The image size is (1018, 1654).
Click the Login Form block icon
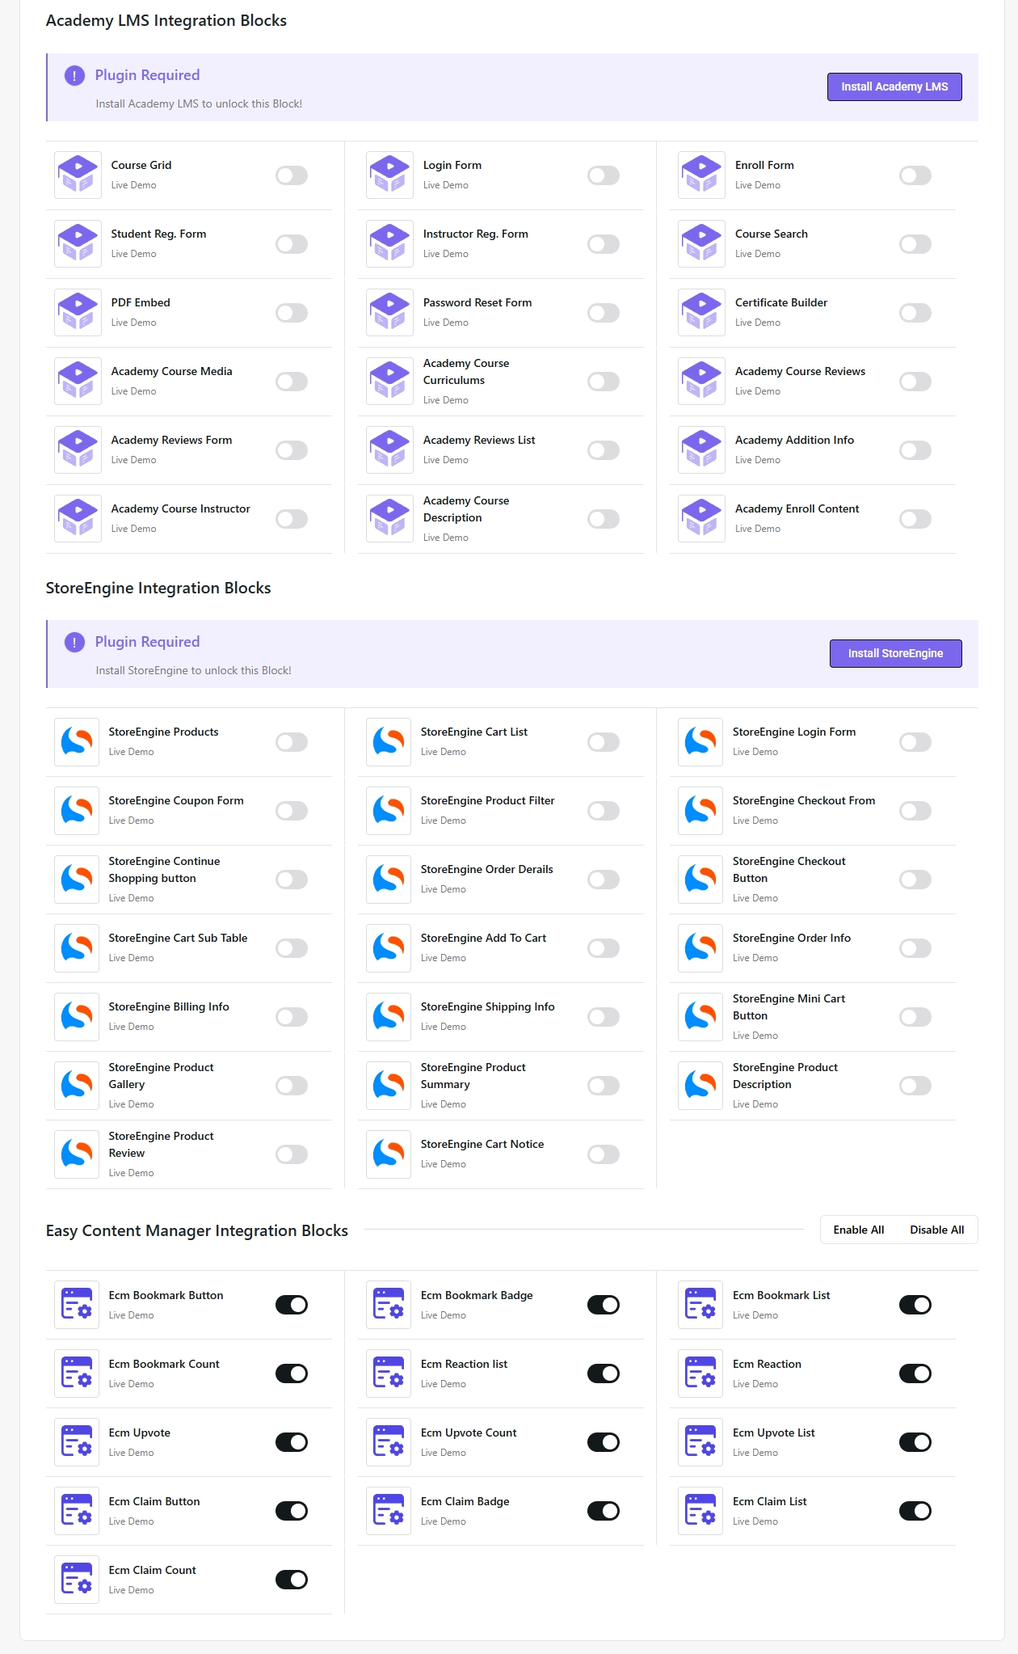pyautogui.click(x=389, y=175)
